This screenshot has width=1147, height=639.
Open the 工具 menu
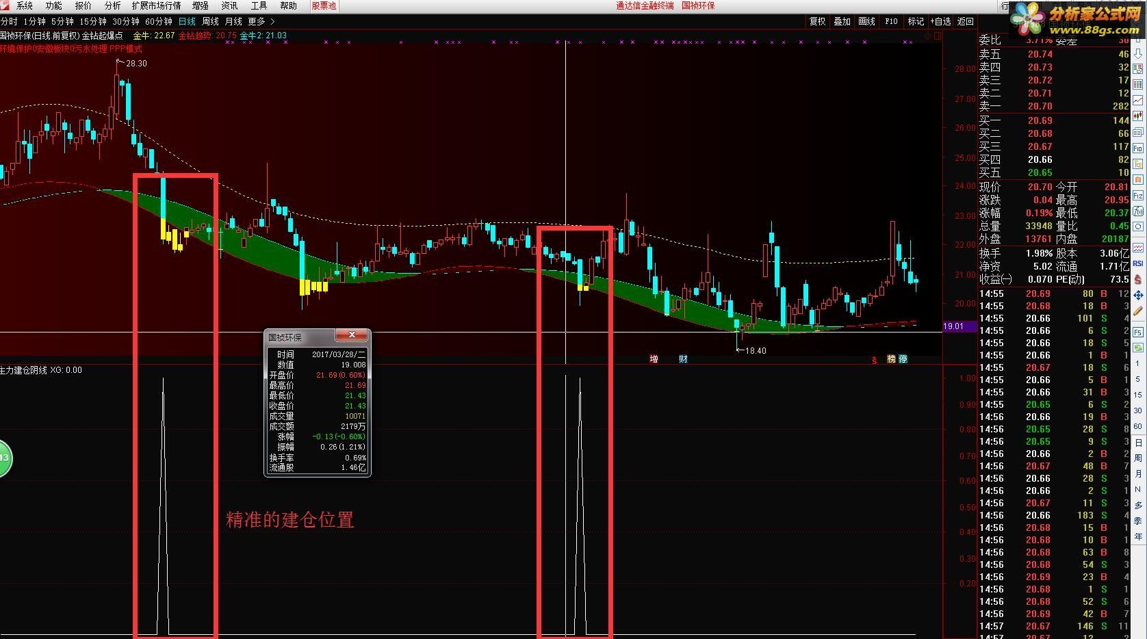(x=259, y=5)
